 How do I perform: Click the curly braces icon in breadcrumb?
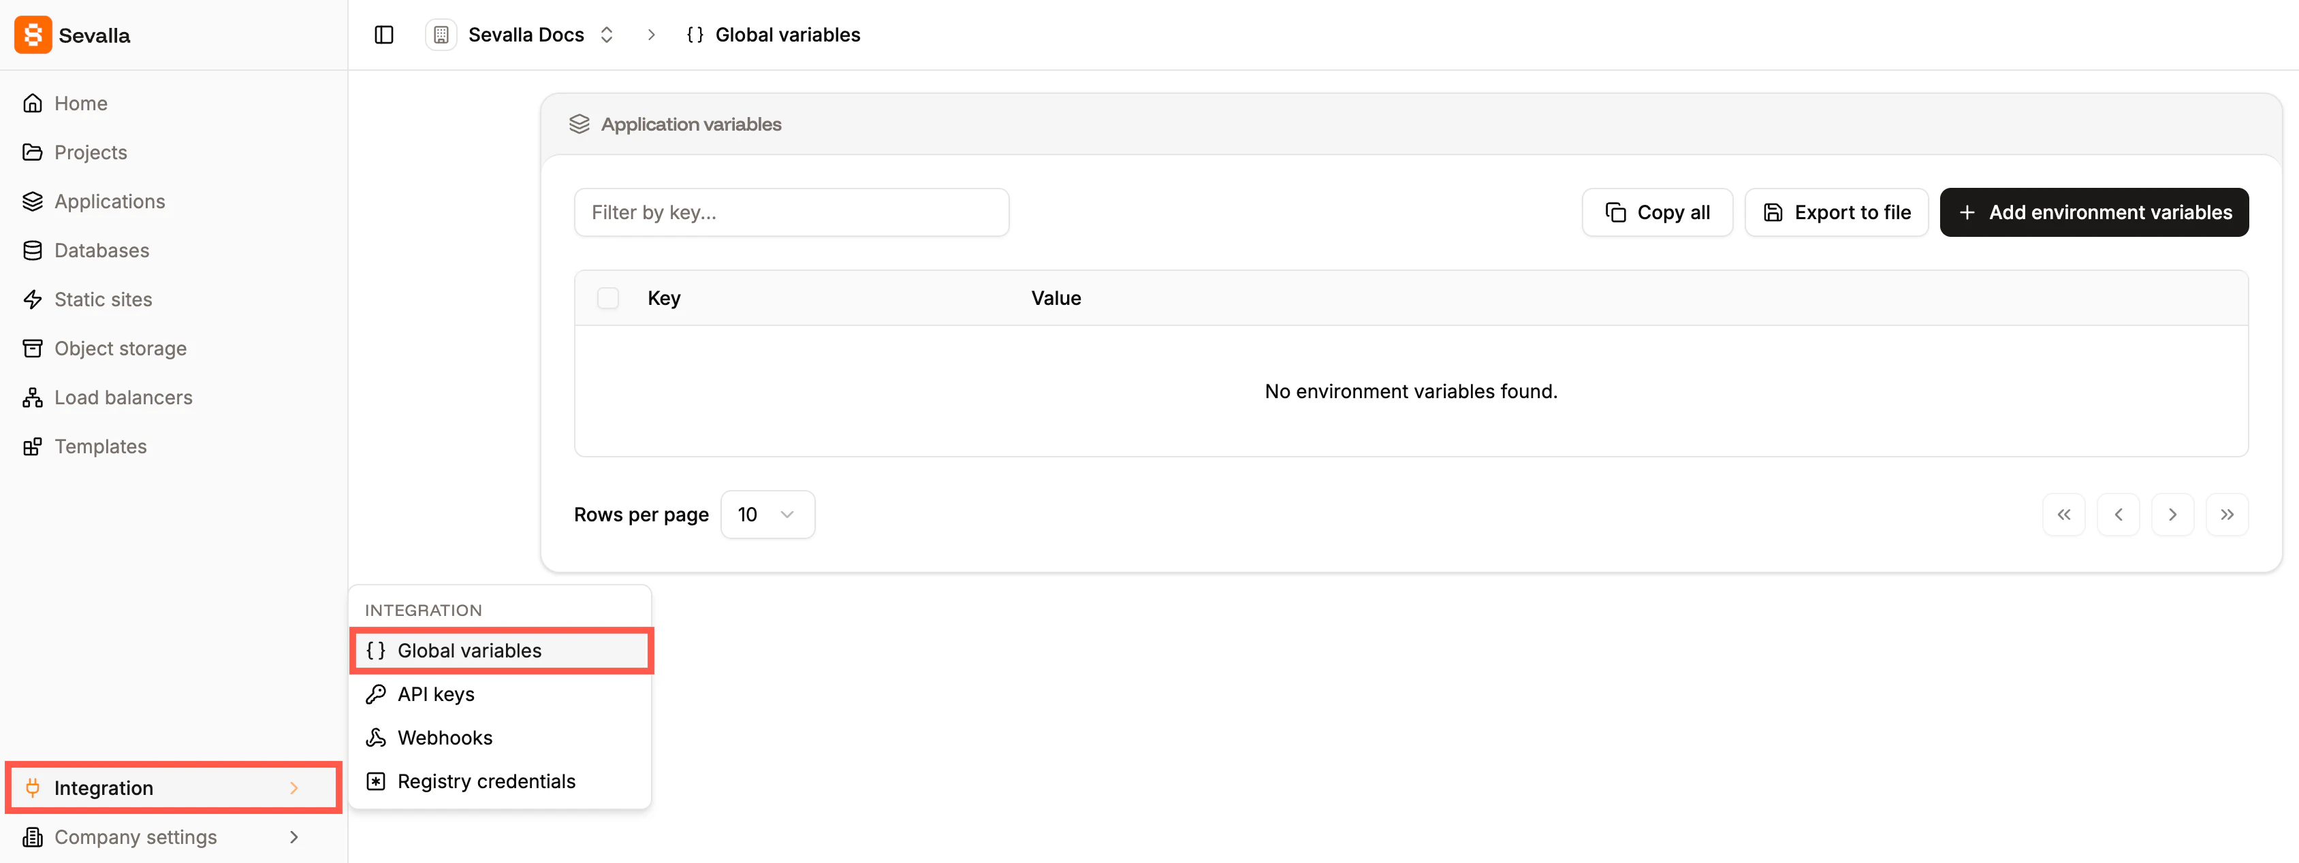click(x=695, y=35)
